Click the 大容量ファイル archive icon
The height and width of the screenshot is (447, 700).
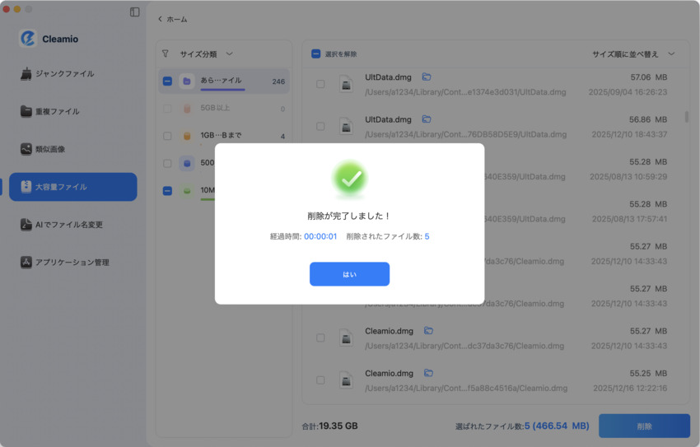(x=26, y=187)
